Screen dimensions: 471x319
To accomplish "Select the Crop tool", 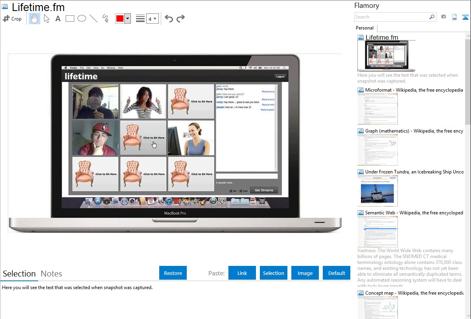I will 12,18.
